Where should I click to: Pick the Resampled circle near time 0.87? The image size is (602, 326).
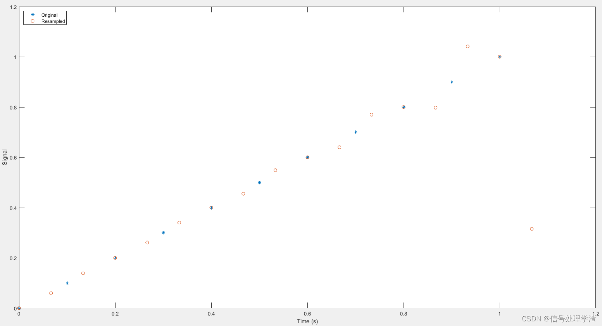tap(435, 108)
